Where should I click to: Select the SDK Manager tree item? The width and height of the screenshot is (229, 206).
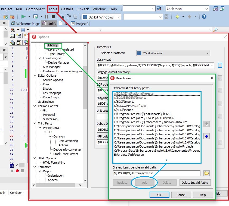point(52,67)
